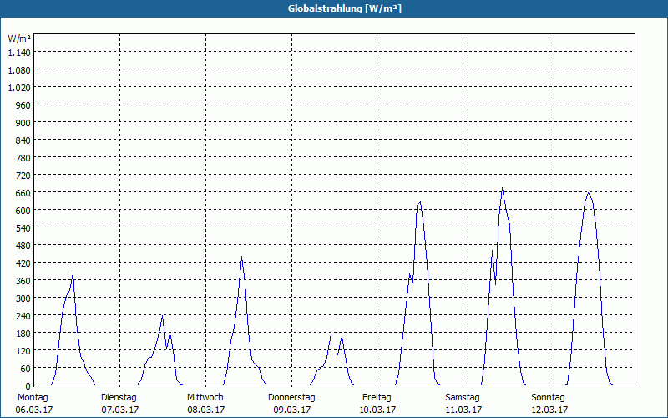
Task: Click the 660 y-axis label
Action: (23, 193)
